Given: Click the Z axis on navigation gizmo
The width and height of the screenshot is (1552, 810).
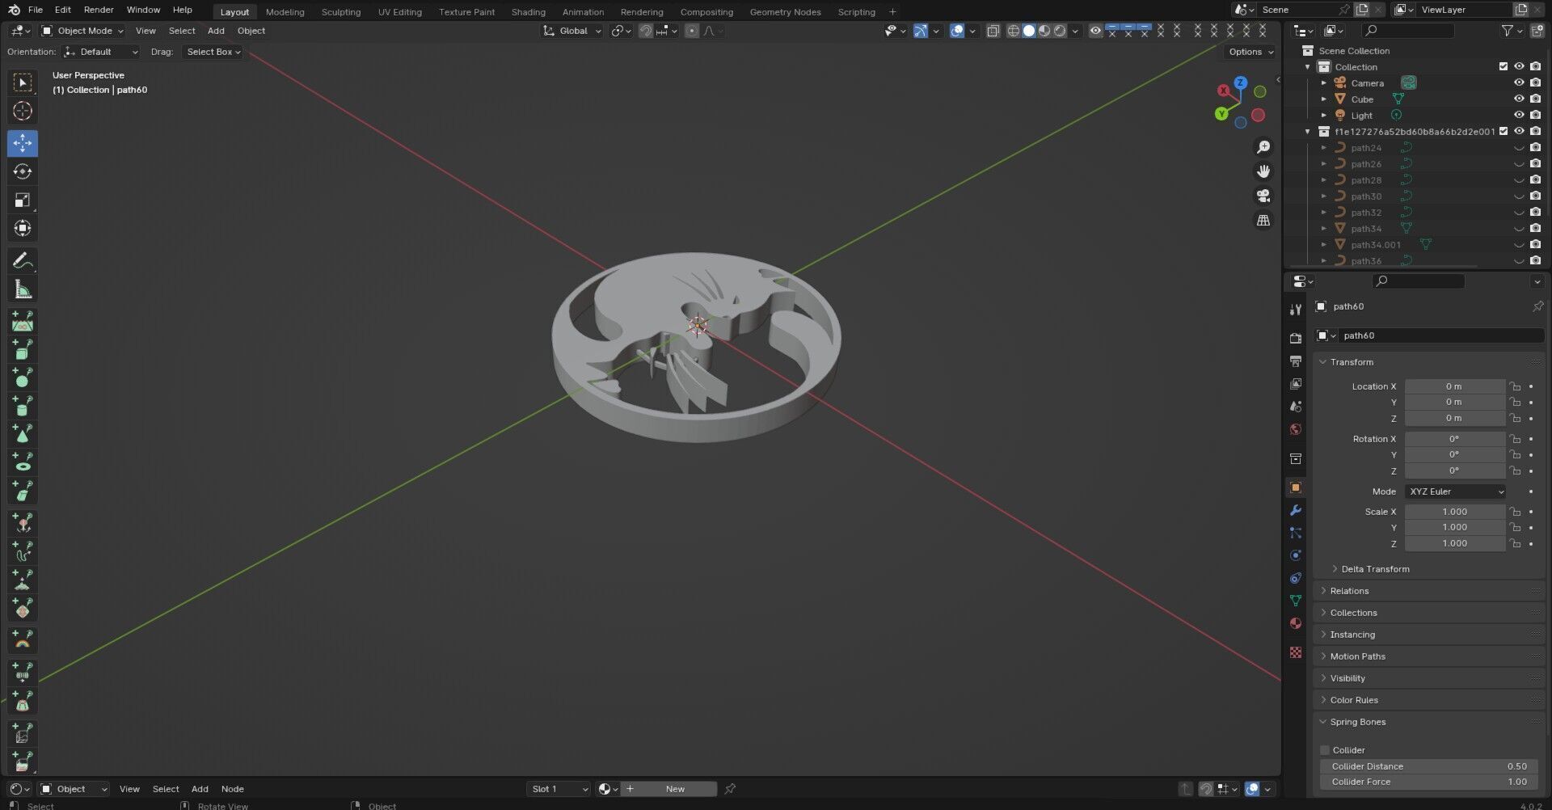Looking at the screenshot, I should [x=1240, y=82].
